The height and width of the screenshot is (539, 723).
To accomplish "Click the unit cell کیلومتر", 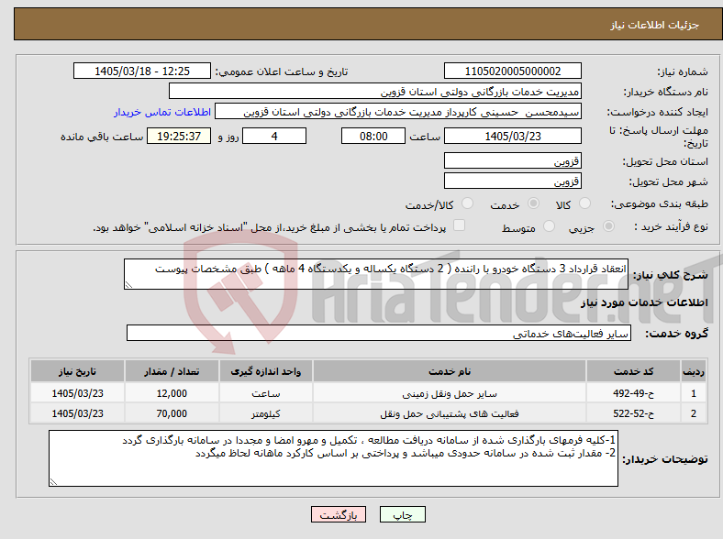I will pyautogui.click(x=266, y=413).
